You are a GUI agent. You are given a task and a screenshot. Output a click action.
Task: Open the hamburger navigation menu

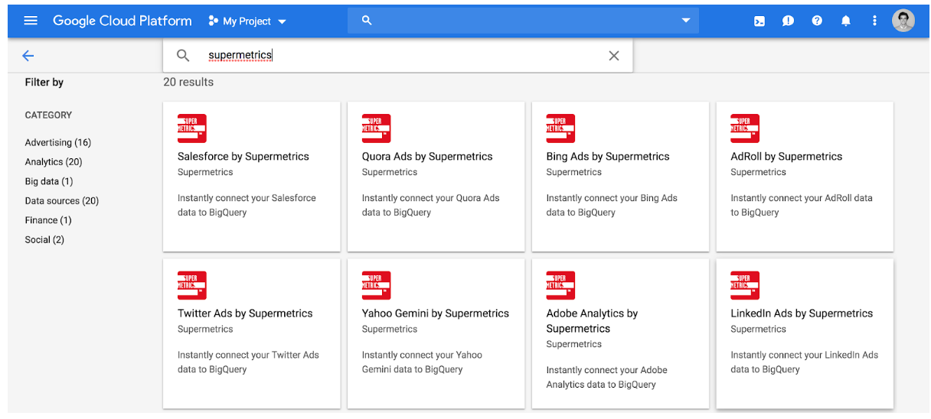coord(31,21)
